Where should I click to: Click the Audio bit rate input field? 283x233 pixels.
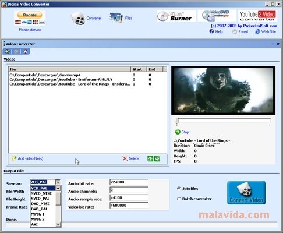point(129,182)
